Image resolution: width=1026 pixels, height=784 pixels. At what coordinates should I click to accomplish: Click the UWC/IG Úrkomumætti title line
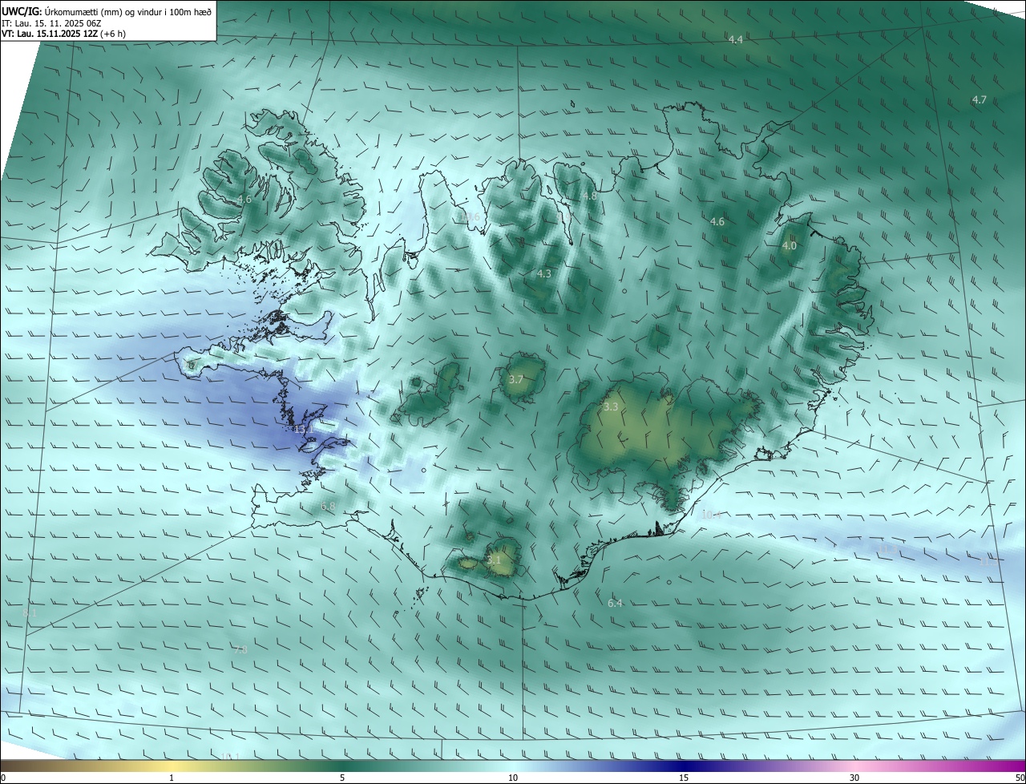click(x=107, y=12)
